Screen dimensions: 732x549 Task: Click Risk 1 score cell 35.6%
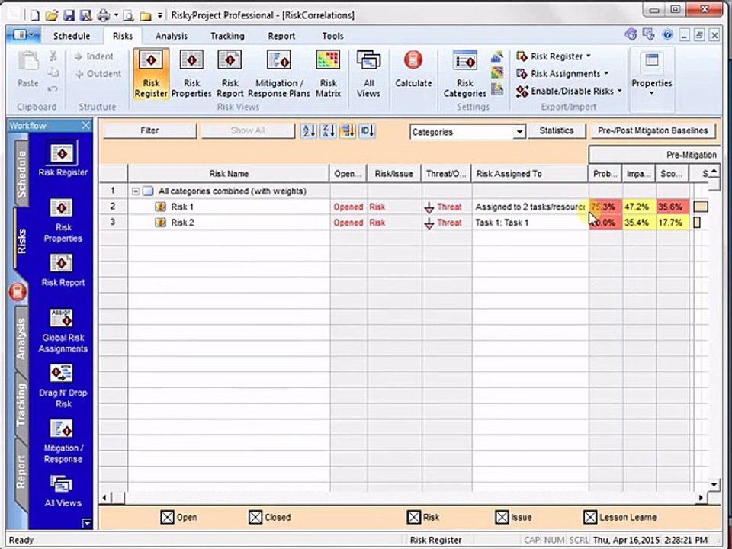[x=673, y=207]
